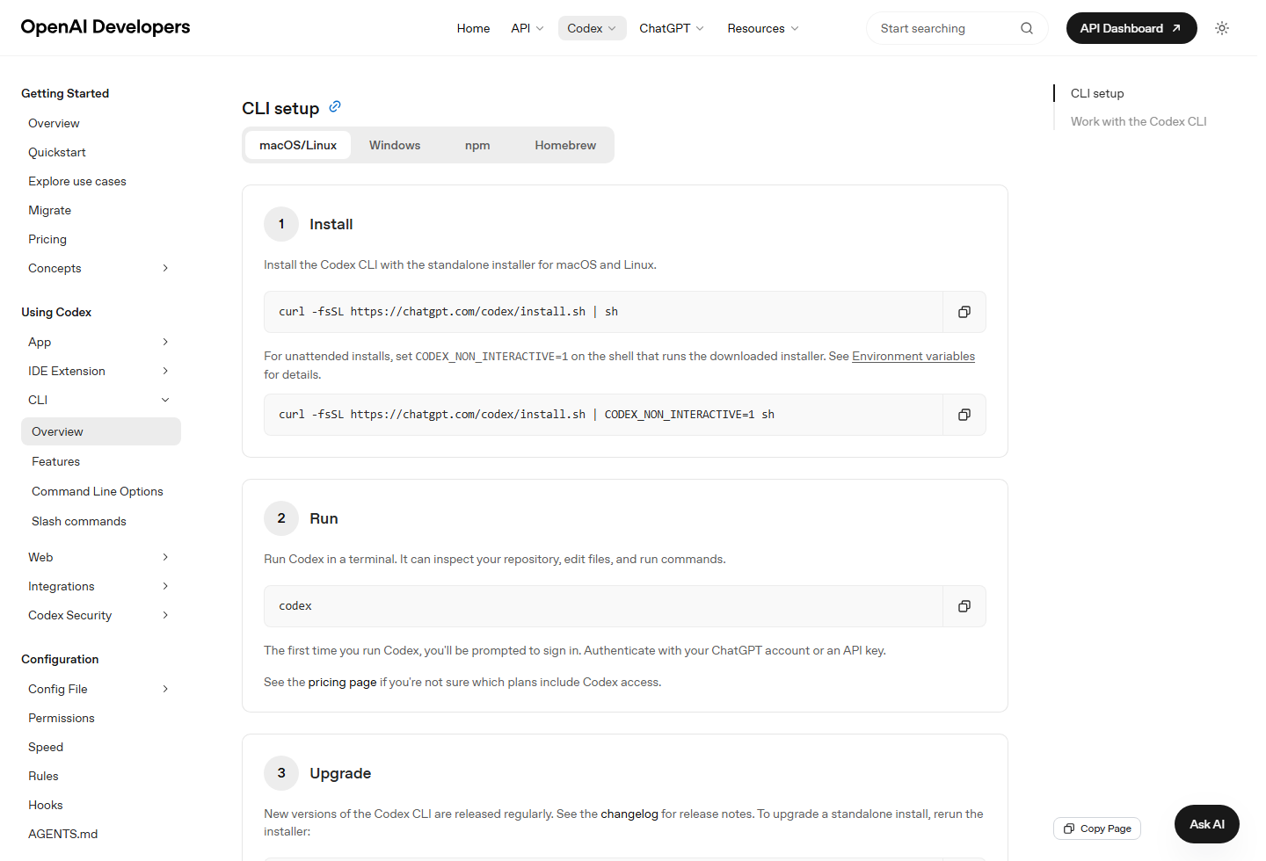Image resolution: width=1266 pixels, height=861 pixels.
Task: Open AGENTS.md in sidebar
Action: click(x=63, y=834)
